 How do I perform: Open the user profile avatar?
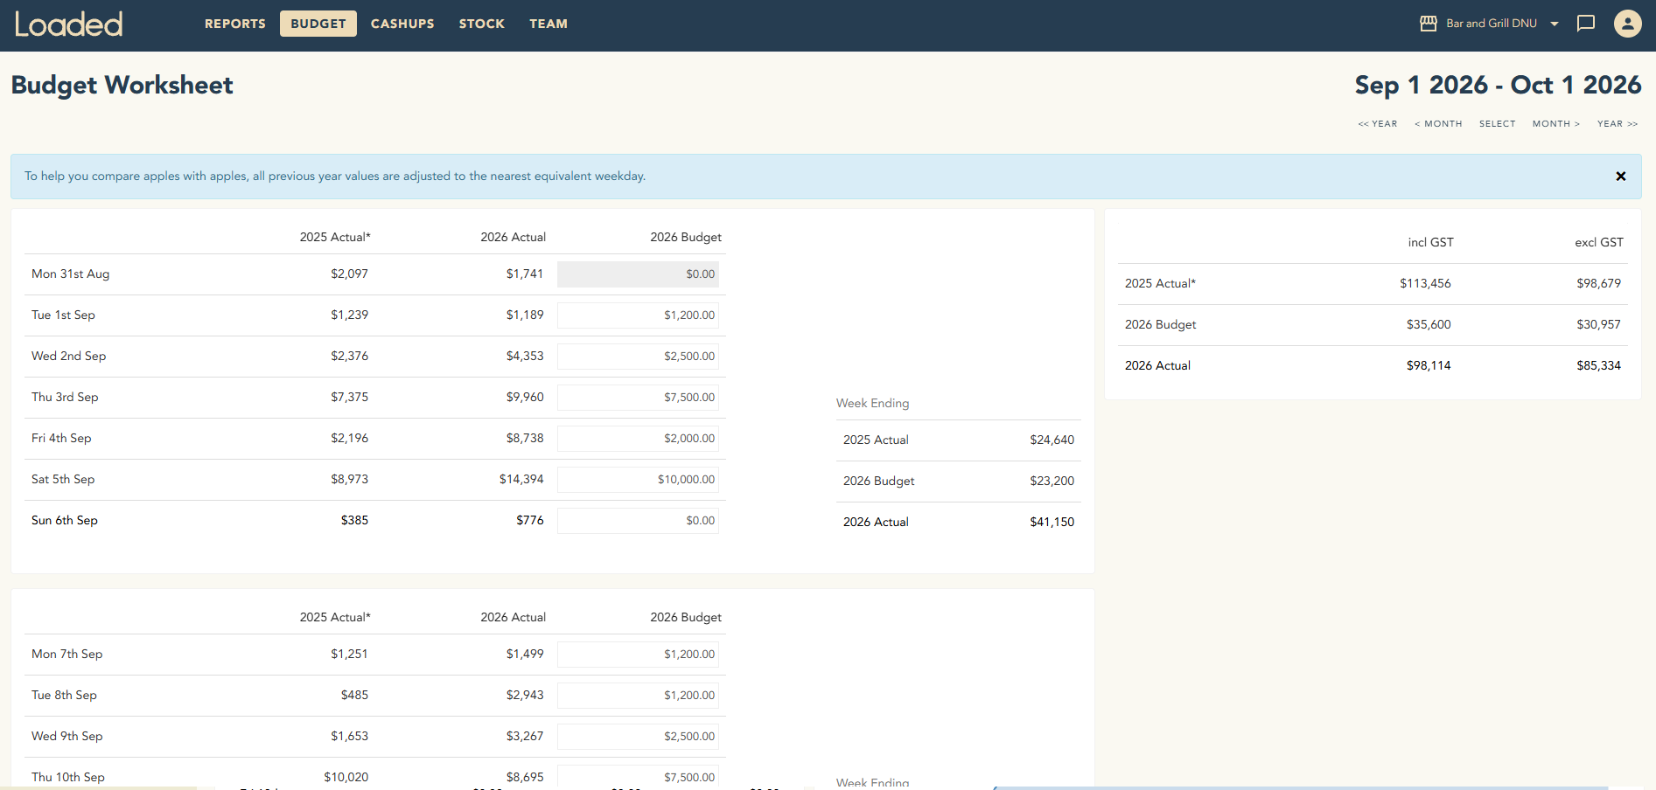click(x=1627, y=24)
